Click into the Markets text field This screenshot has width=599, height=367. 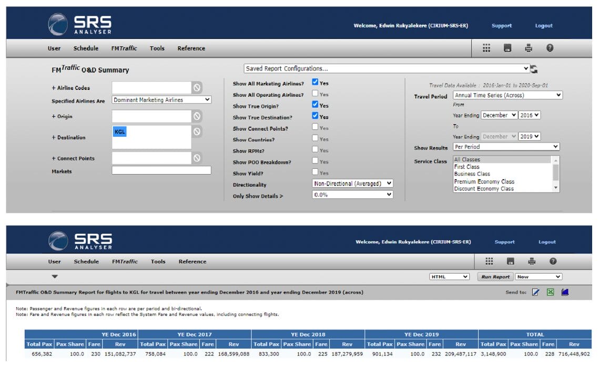[161, 170]
